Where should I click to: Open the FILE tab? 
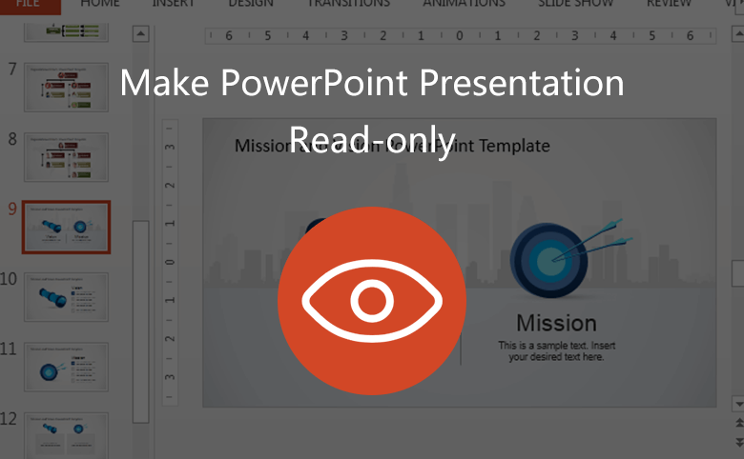[x=30, y=5]
